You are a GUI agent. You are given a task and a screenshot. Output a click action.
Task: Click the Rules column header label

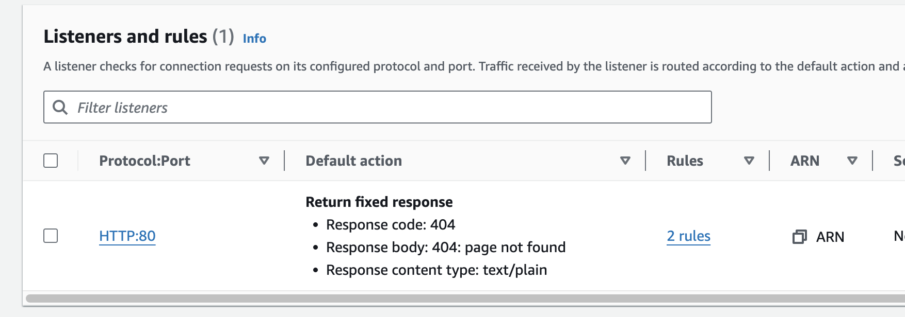(685, 161)
